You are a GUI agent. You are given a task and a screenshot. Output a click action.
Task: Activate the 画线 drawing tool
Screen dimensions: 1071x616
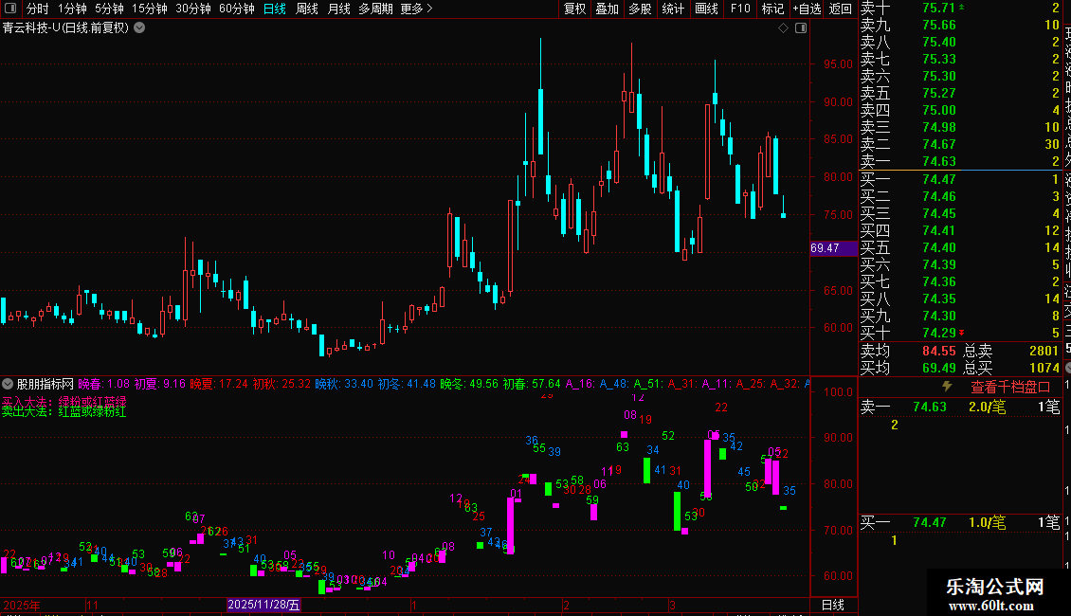(706, 9)
